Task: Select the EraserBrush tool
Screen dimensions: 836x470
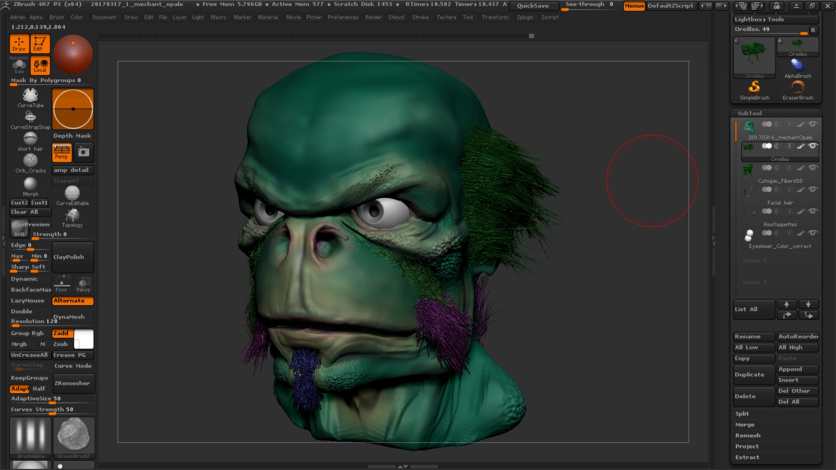Action: pos(798,90)
